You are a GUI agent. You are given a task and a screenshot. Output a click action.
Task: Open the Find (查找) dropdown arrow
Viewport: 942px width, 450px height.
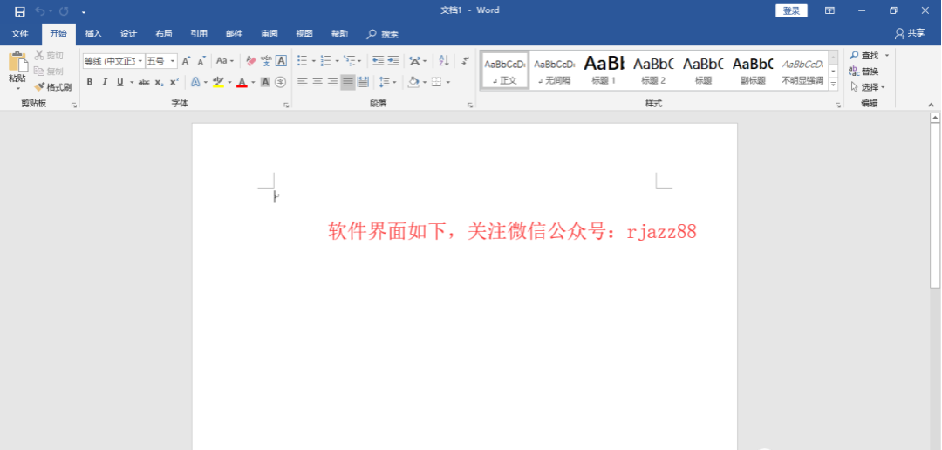pos(887,55)
